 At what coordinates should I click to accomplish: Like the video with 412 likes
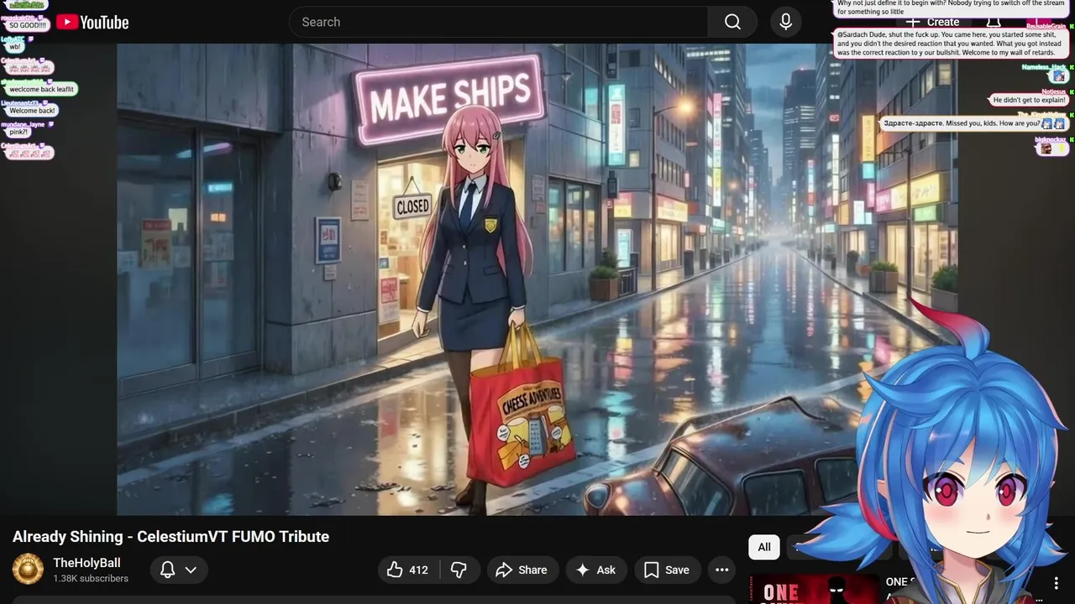(407, 570)
